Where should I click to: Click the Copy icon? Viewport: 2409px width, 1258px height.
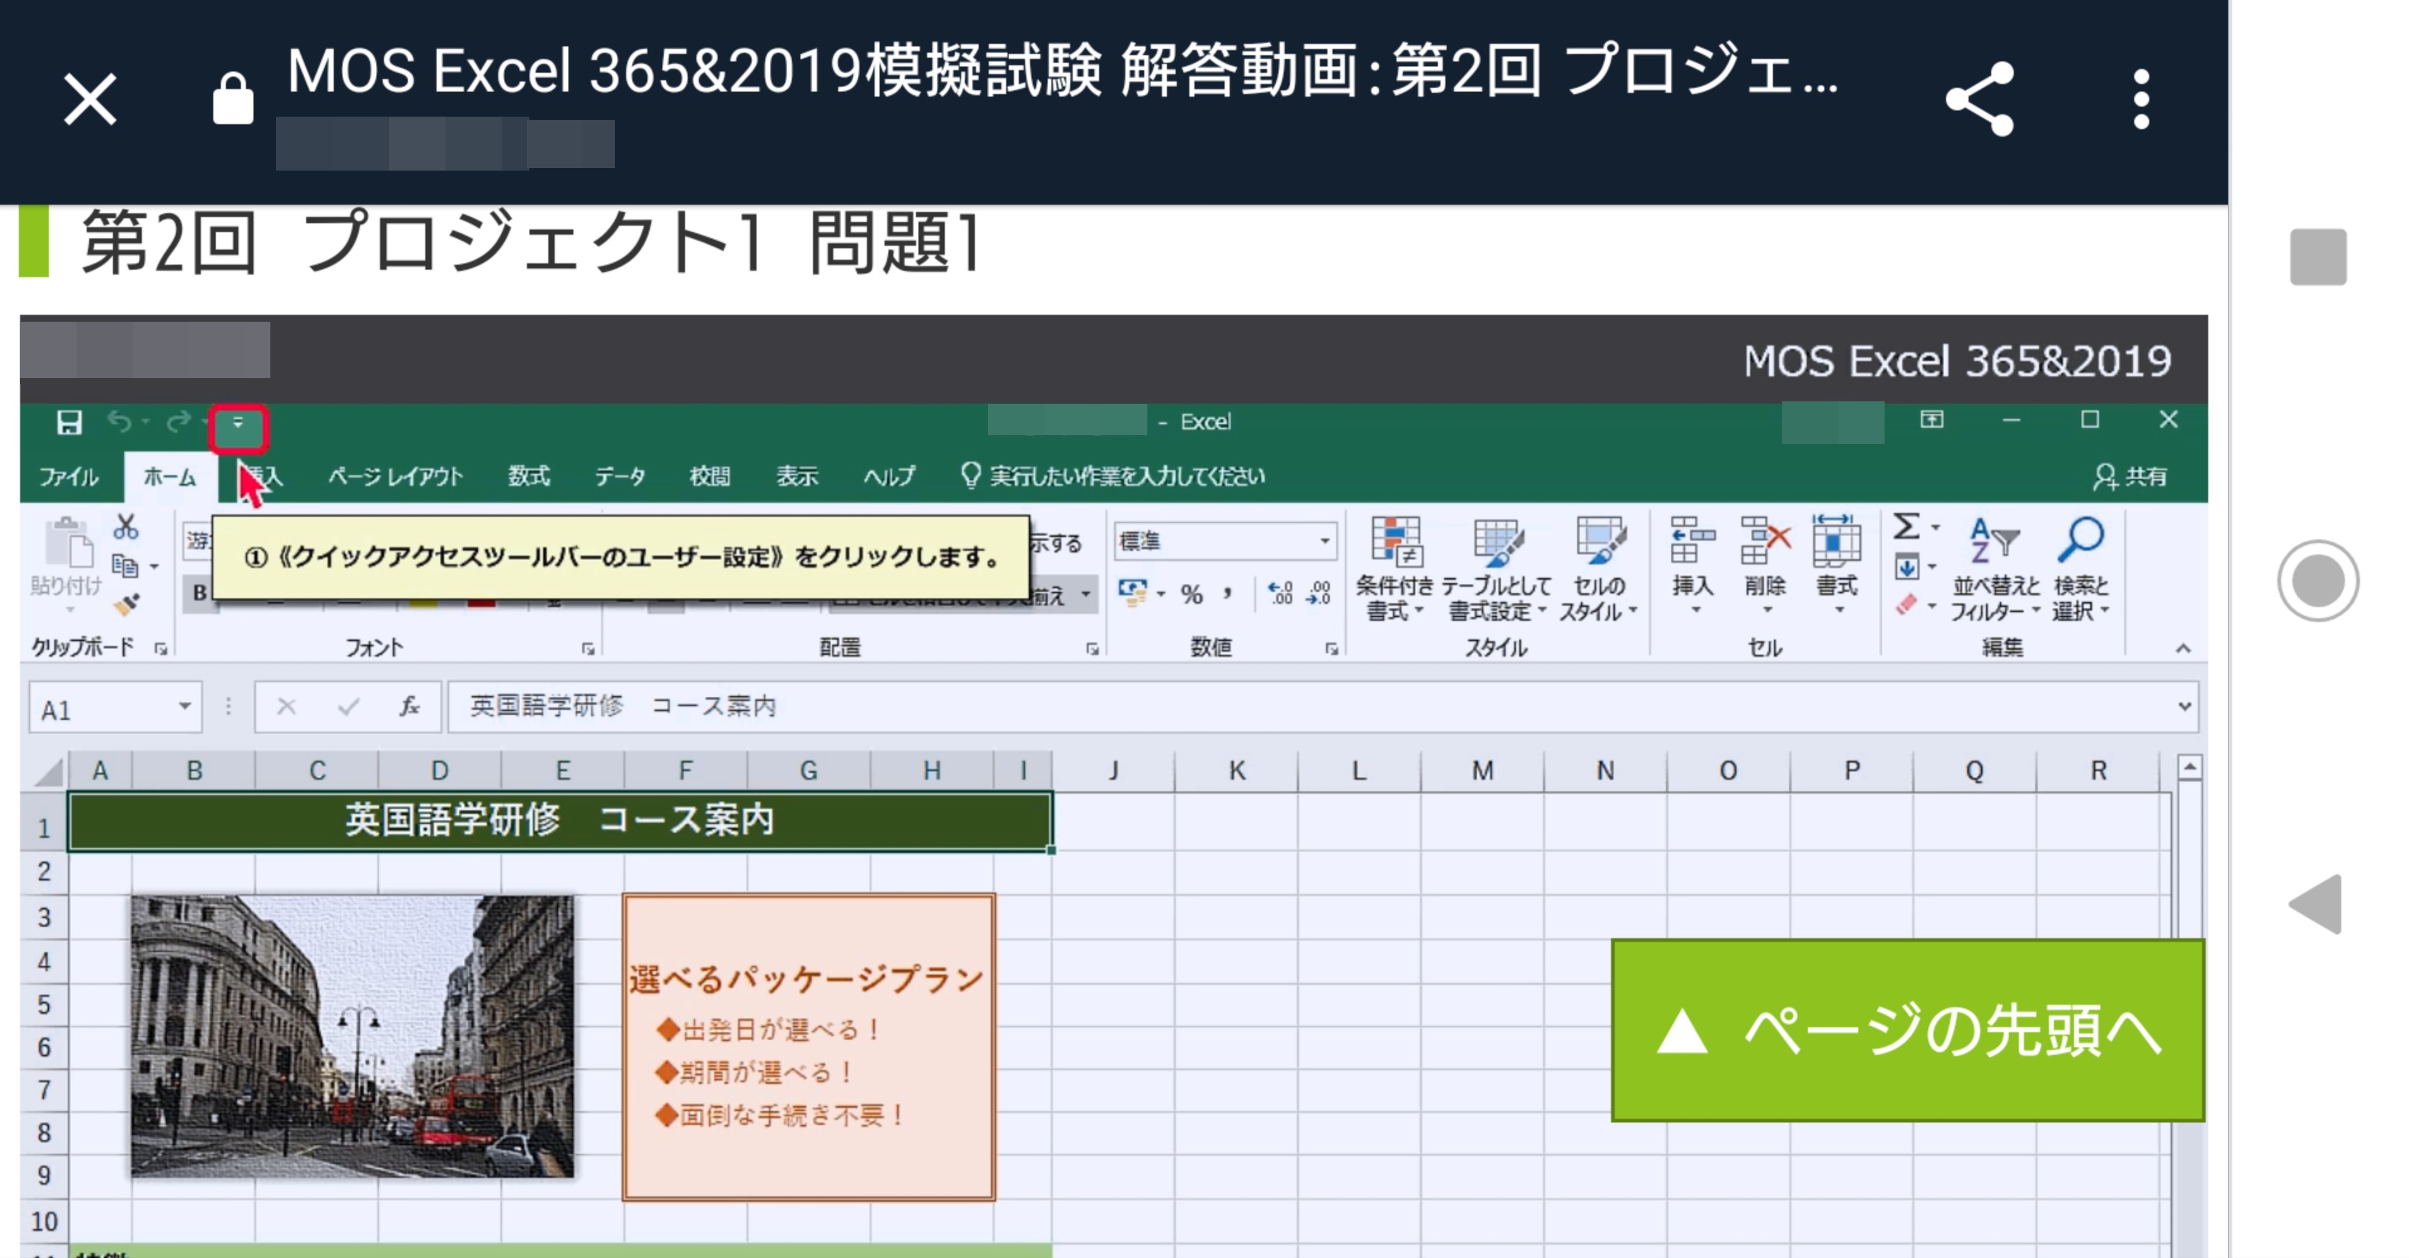(x=125, y=566)
